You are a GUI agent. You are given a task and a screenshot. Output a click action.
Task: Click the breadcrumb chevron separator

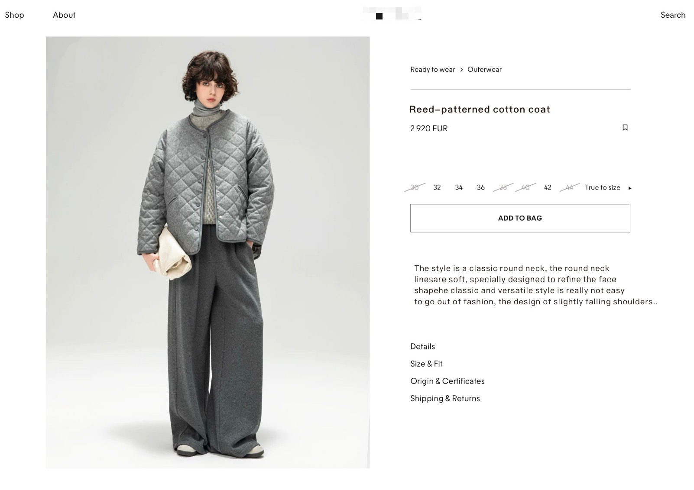pos(461,70)
